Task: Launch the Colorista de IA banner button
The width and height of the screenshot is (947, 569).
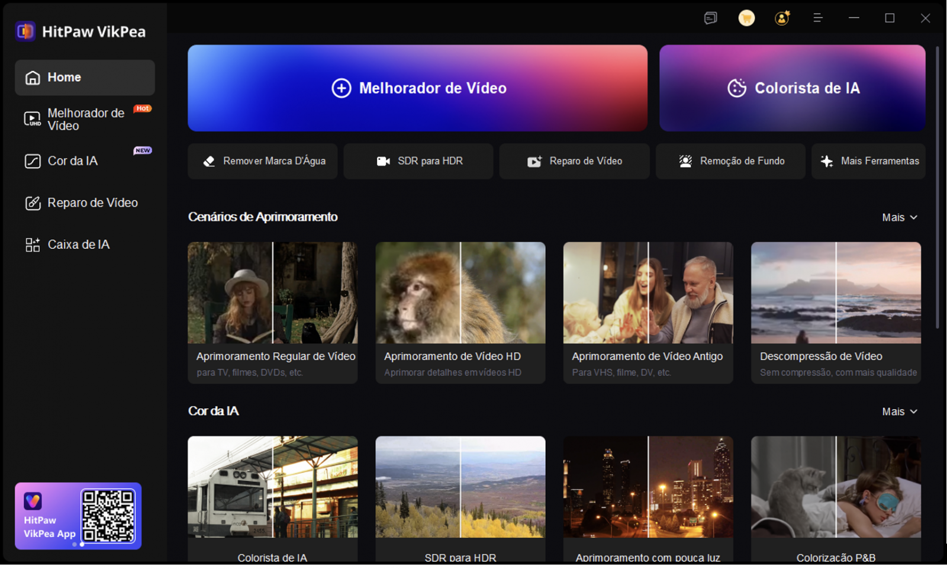Action: [792, 88]
